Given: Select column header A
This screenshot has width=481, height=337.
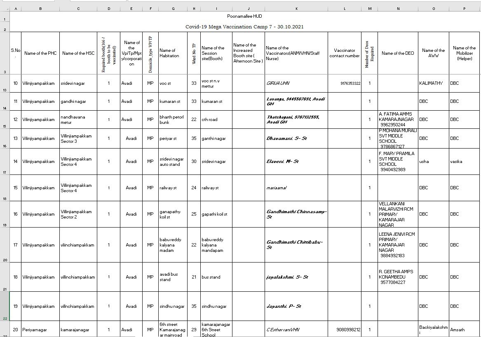Looking at the screenshot, I should point(16,9).
